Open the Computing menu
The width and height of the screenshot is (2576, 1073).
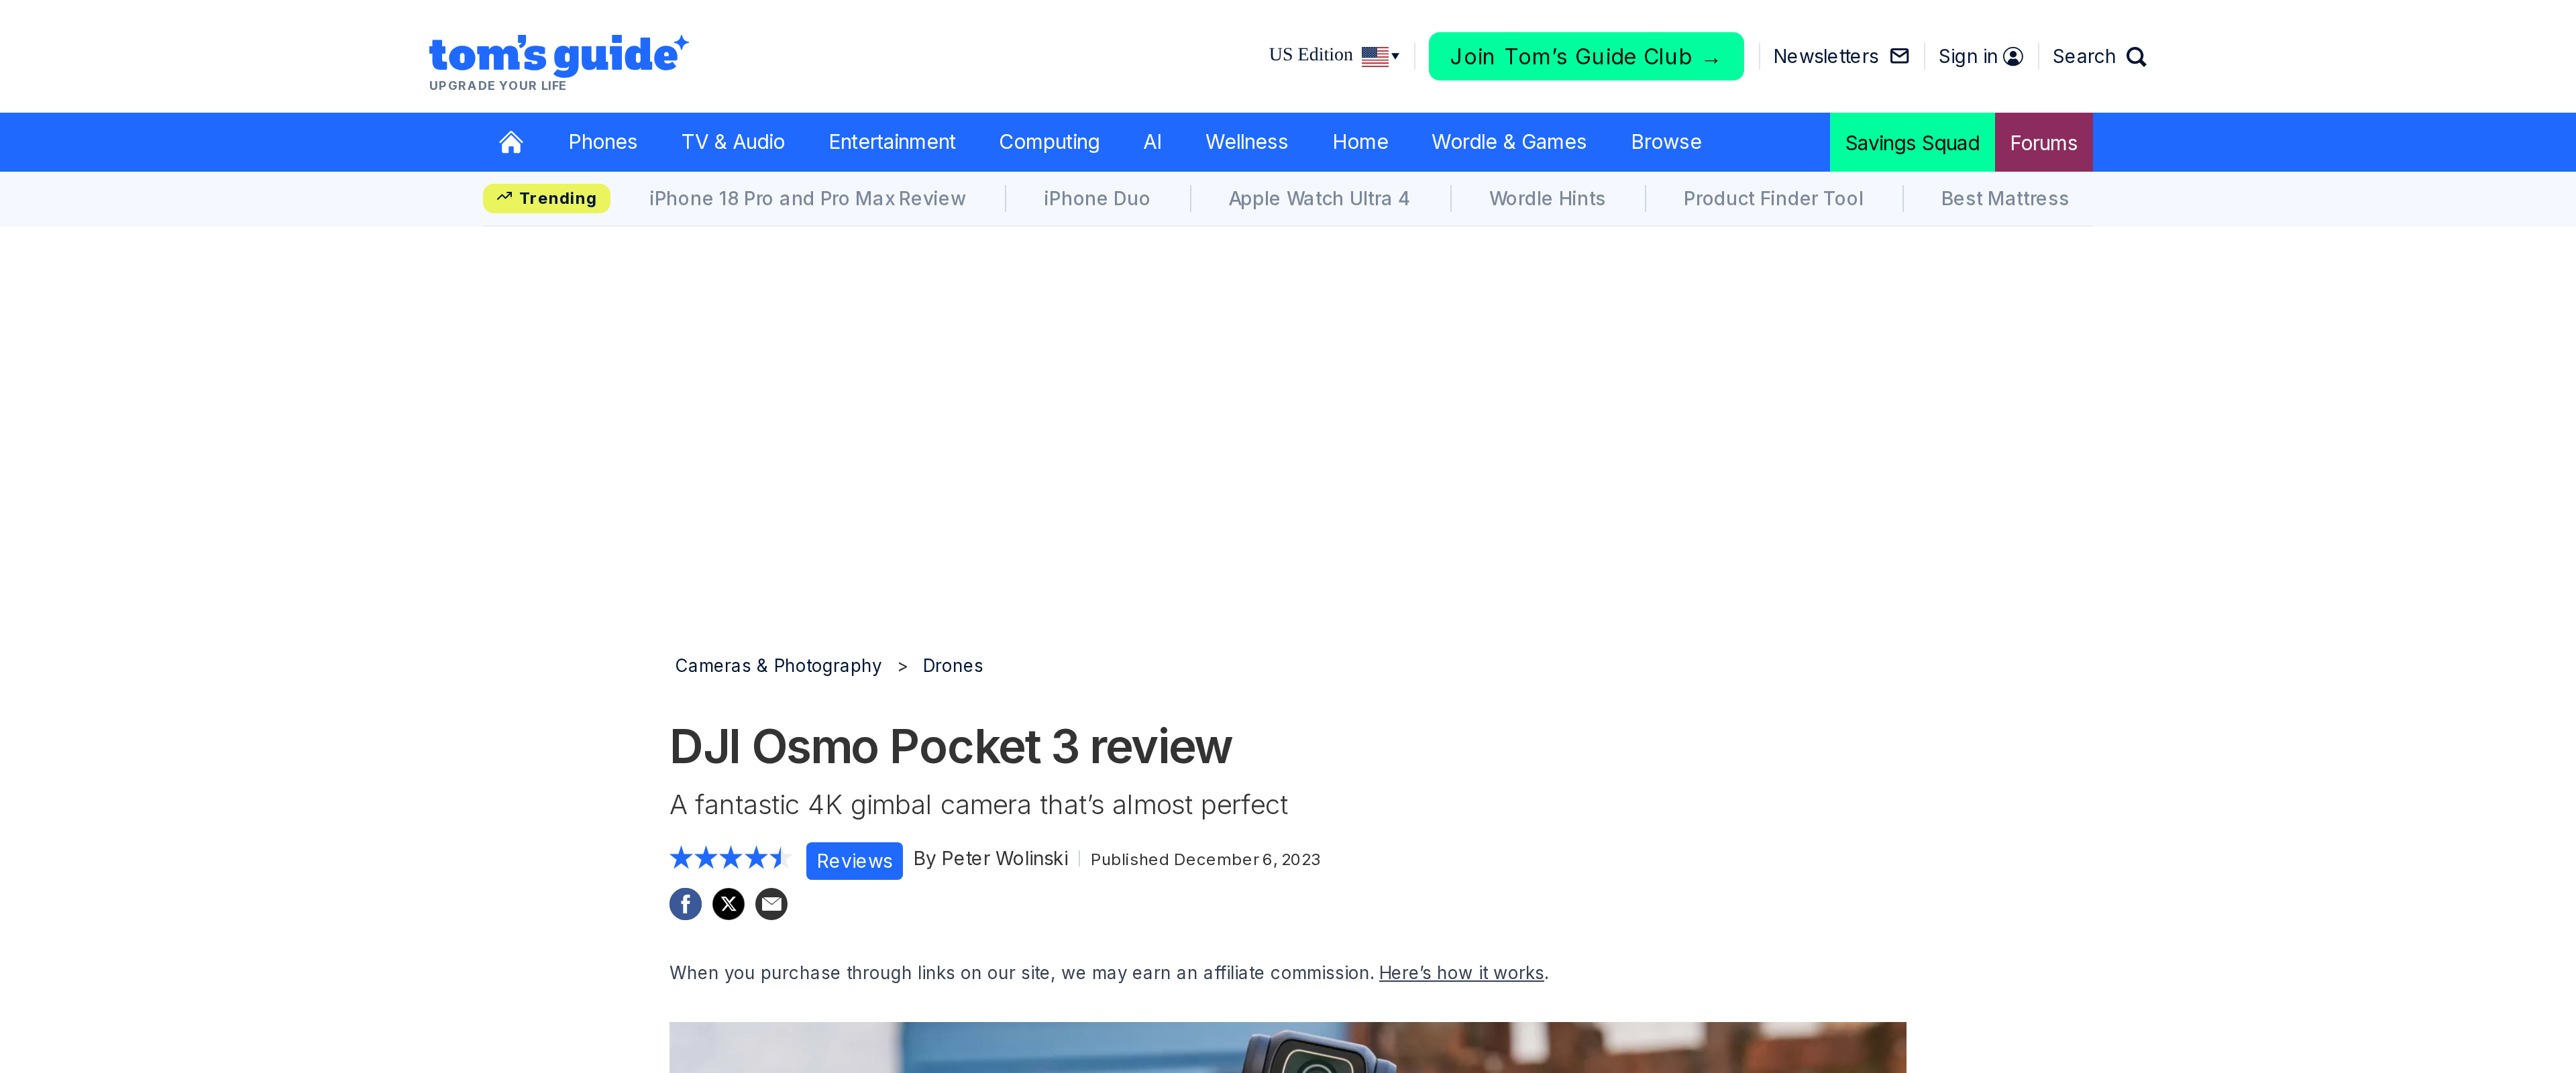pos(1049,142)
